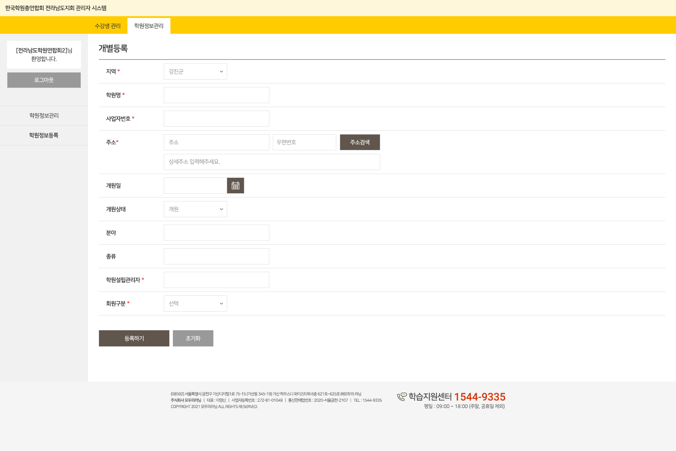The width and height of the screenshot is (676, 451).
Task: Click the 우편번호 postal code field
Action: 304,142
